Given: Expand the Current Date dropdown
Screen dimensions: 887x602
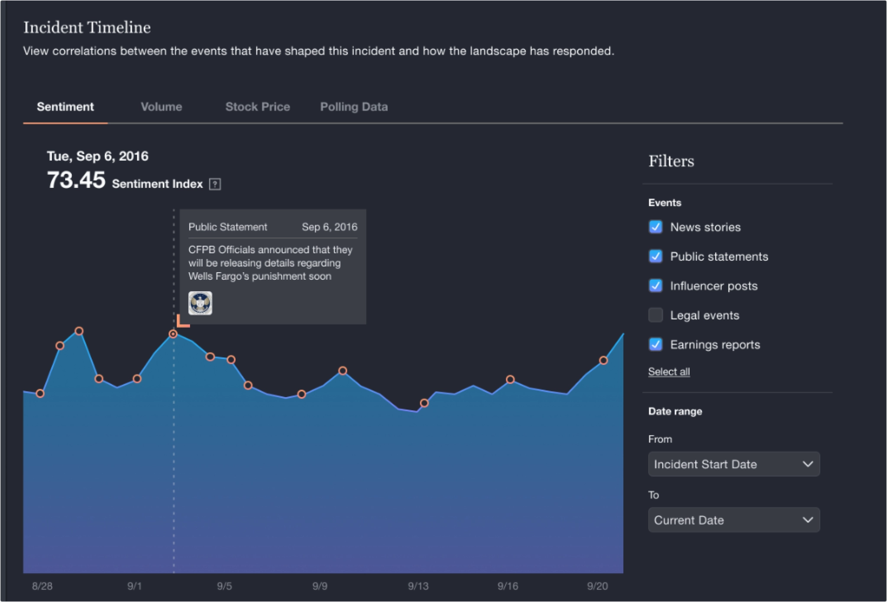Looking at the screenshot, I should 733,520.
